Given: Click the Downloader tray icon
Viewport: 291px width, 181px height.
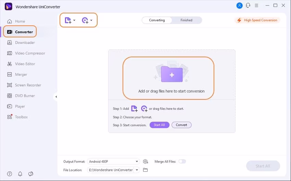Looking at the screenshot, I should pos(10,43).
